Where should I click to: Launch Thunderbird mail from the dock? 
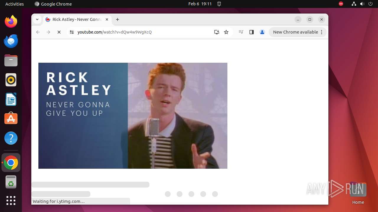11,41
